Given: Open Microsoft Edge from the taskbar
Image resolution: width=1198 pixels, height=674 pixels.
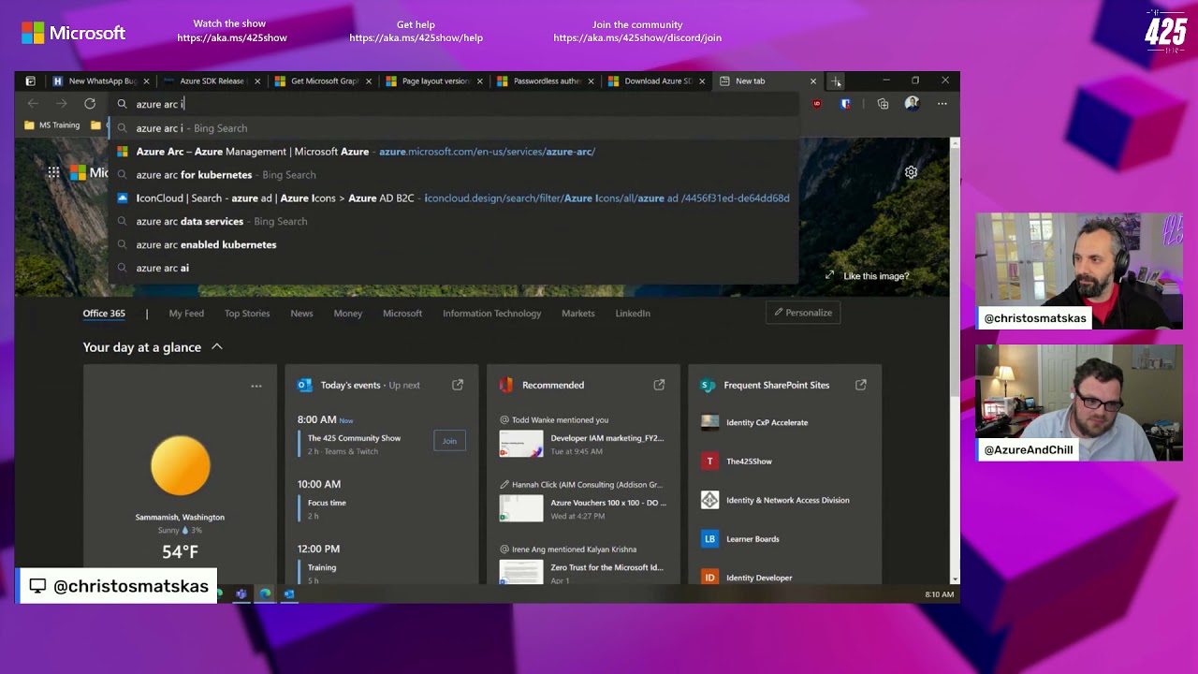Looking at the screenshot, I should (266, 593).
